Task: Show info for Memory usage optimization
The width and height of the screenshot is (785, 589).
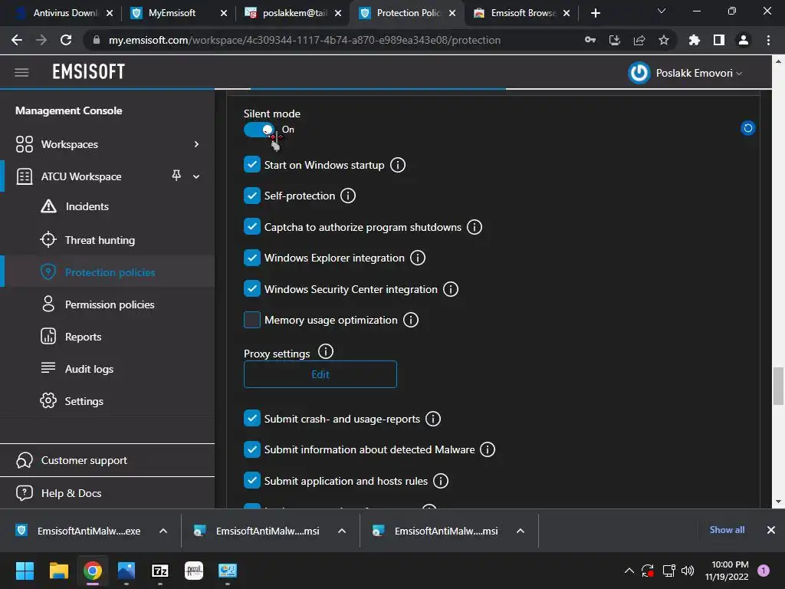Action: click(x=411, y=320)
